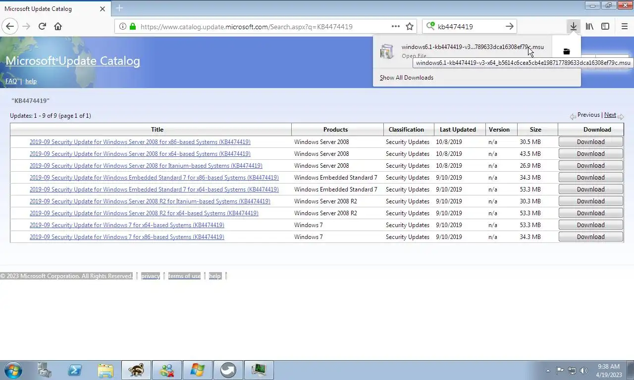
Task: Click the downloaded msu file package icon
Action: pos(387,51)
